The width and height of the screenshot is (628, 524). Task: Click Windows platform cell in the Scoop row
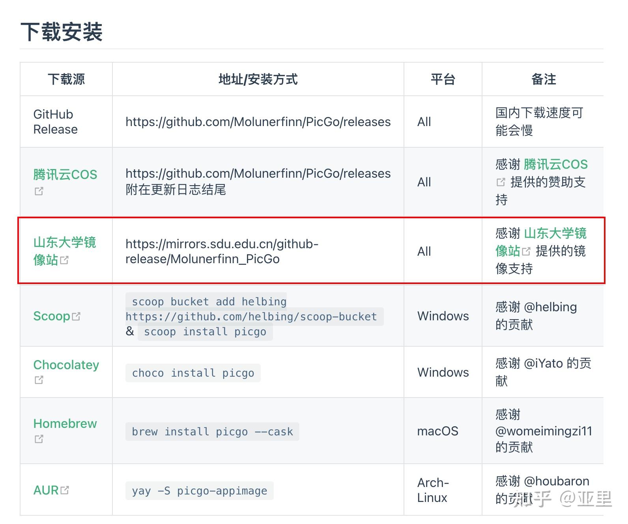tap(443, 316)
